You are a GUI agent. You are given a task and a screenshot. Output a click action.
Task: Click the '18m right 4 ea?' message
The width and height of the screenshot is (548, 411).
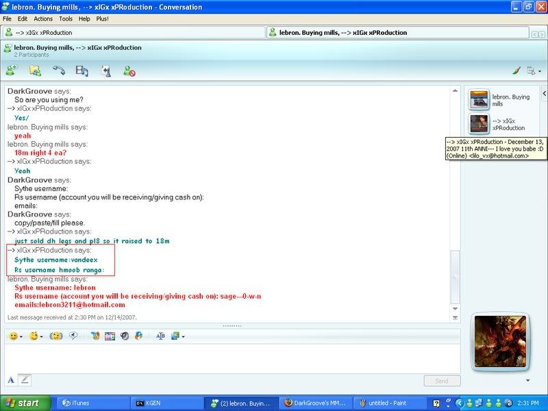pyautogui.click(x=40, y=153)
